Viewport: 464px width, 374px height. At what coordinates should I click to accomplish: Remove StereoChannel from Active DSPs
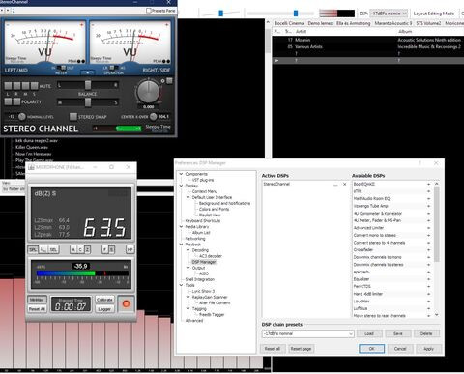(344, 184)
